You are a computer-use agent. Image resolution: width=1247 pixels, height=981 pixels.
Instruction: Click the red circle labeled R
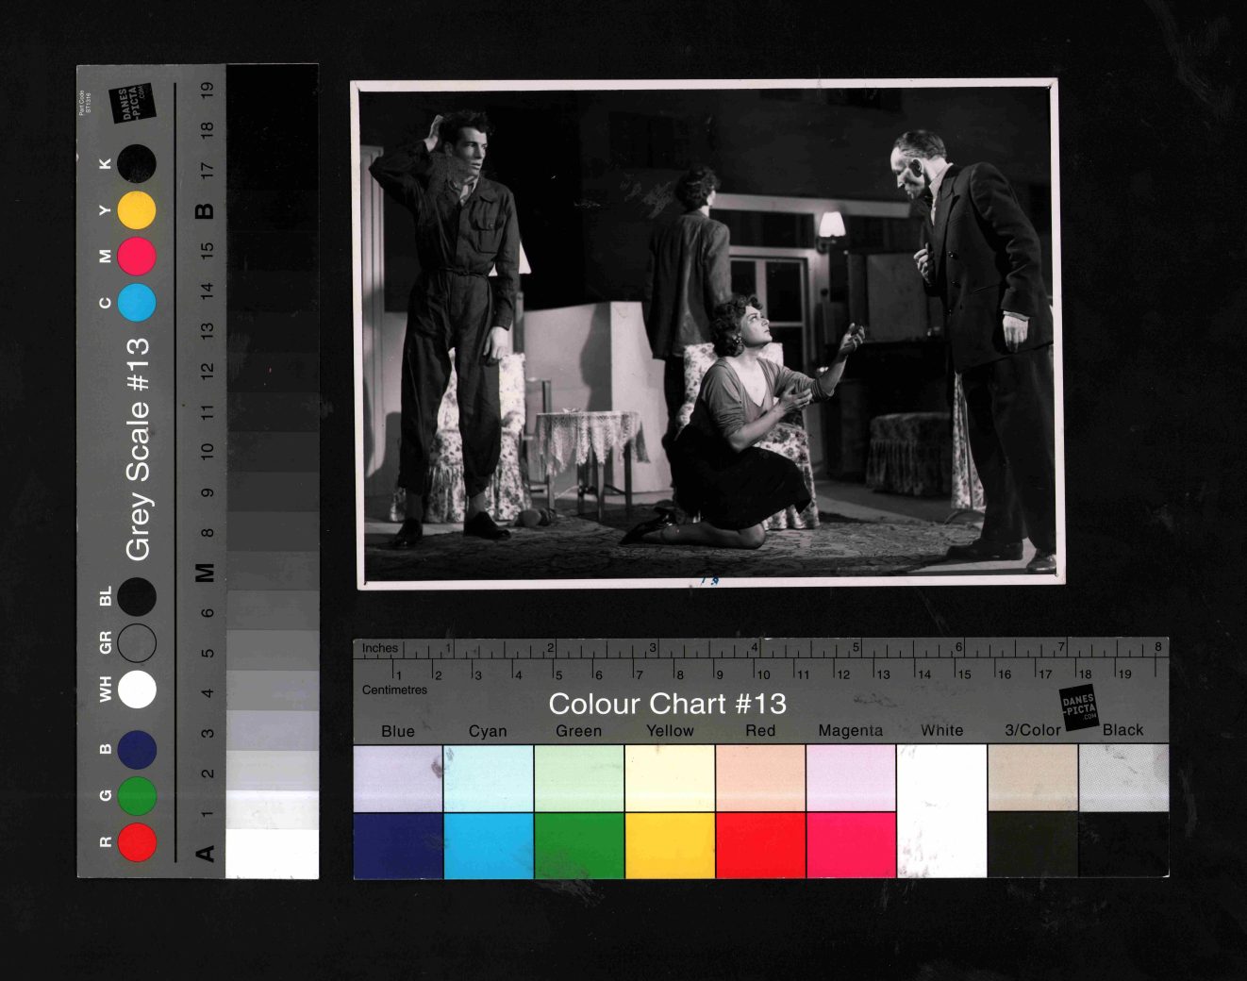click(x=137, y=841)
